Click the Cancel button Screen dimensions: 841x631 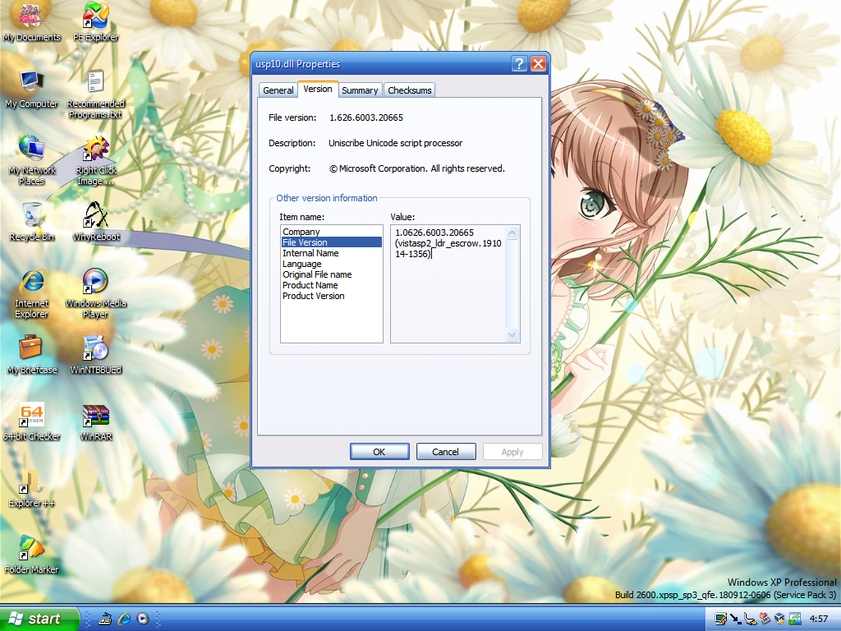(x=446, y=452)
